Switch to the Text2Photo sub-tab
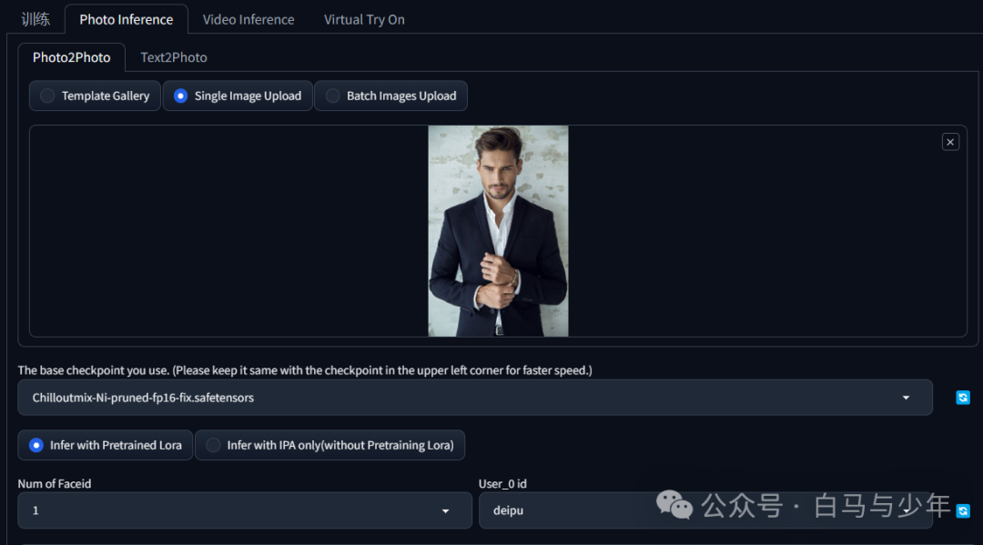 174,57
